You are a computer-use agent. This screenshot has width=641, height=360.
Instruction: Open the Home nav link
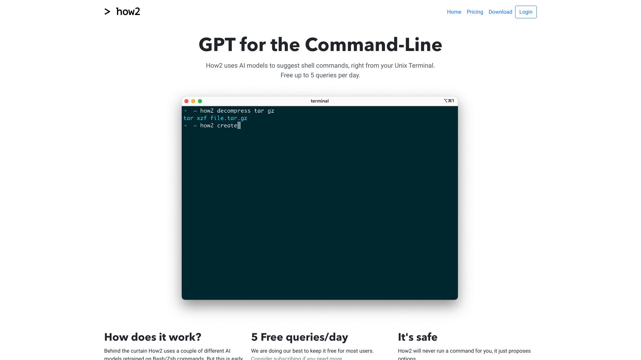tap(454, 12)
